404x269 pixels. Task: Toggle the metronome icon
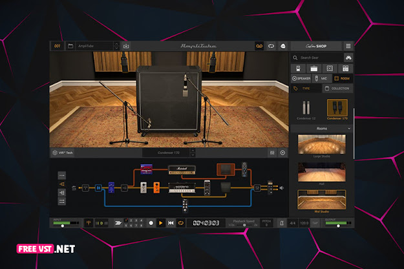click(x=282, y=223)
